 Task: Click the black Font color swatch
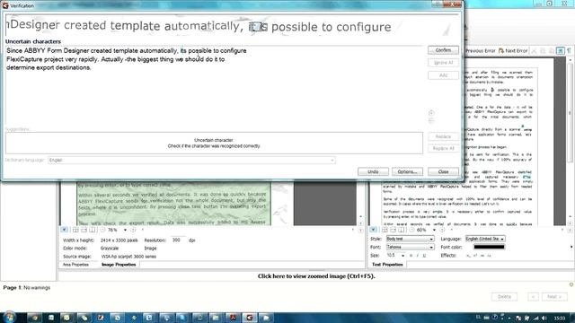coord(489,248)
